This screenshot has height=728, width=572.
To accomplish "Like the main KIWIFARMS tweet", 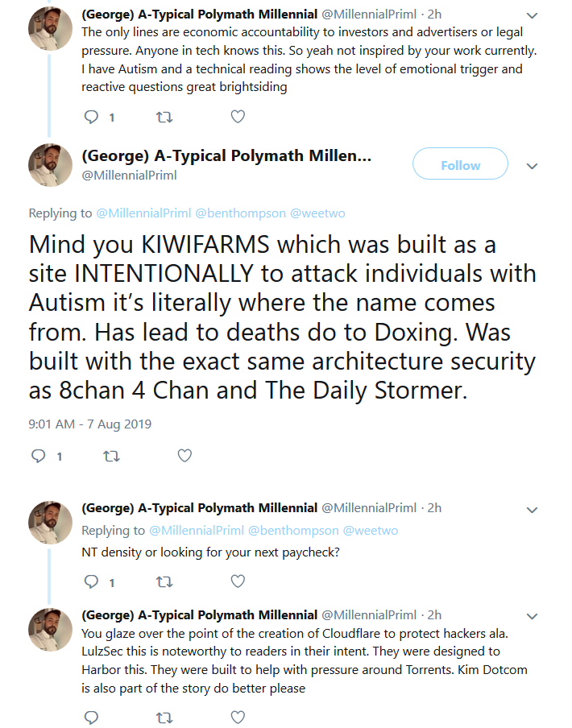I will 184,456.
